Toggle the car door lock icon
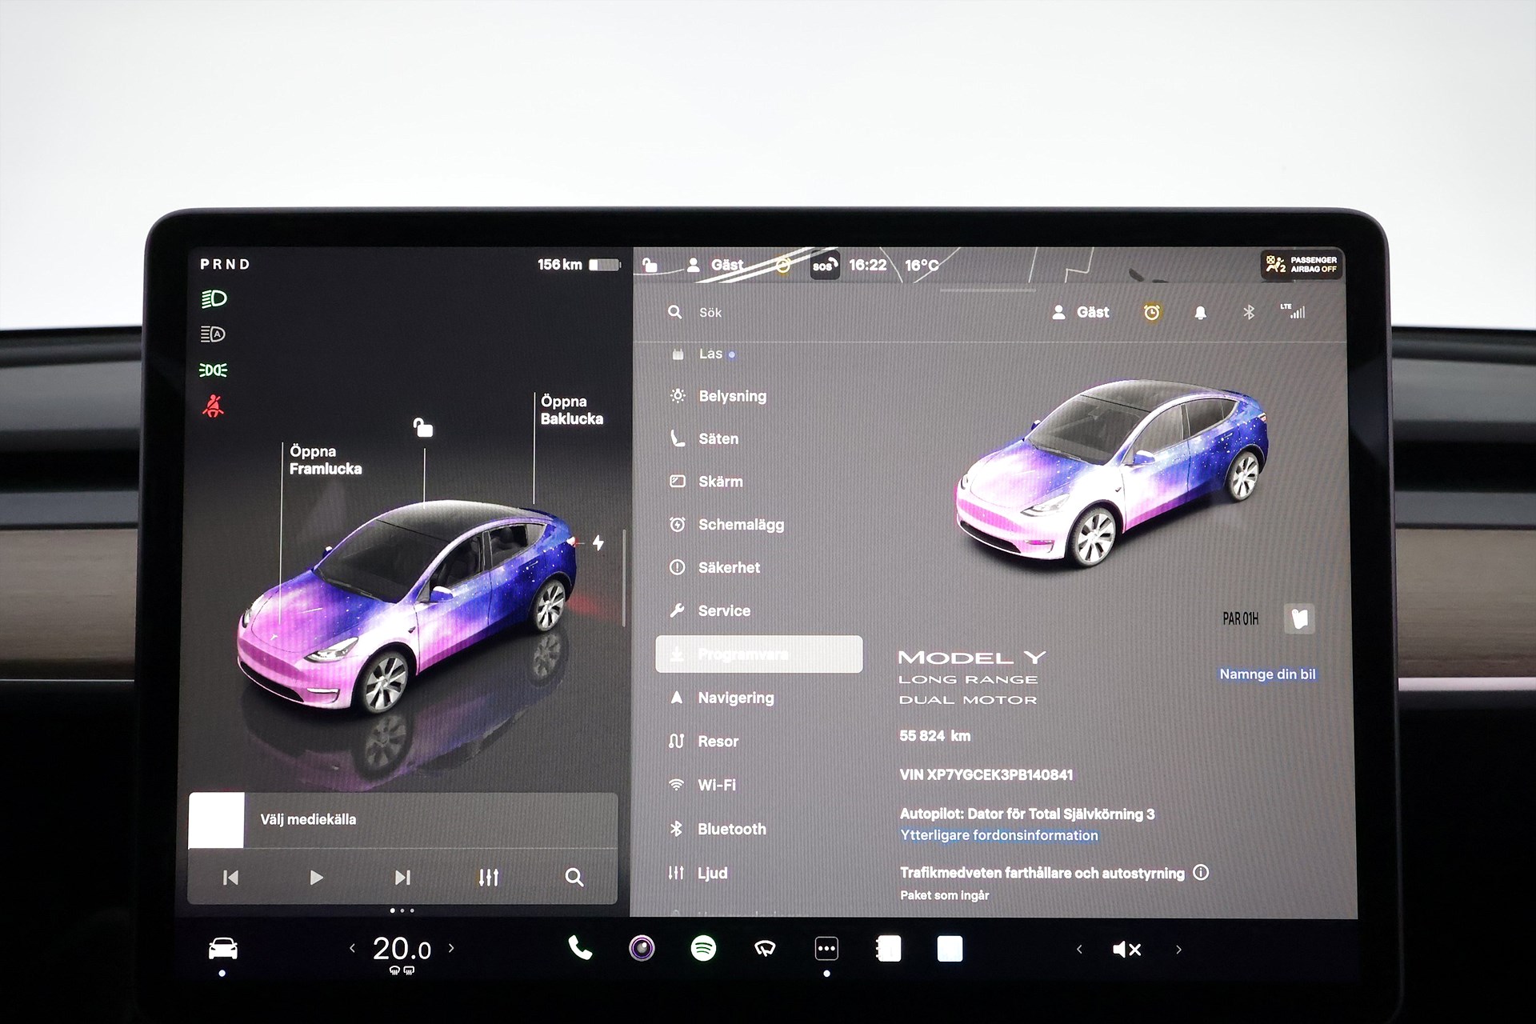 [422, 427]
